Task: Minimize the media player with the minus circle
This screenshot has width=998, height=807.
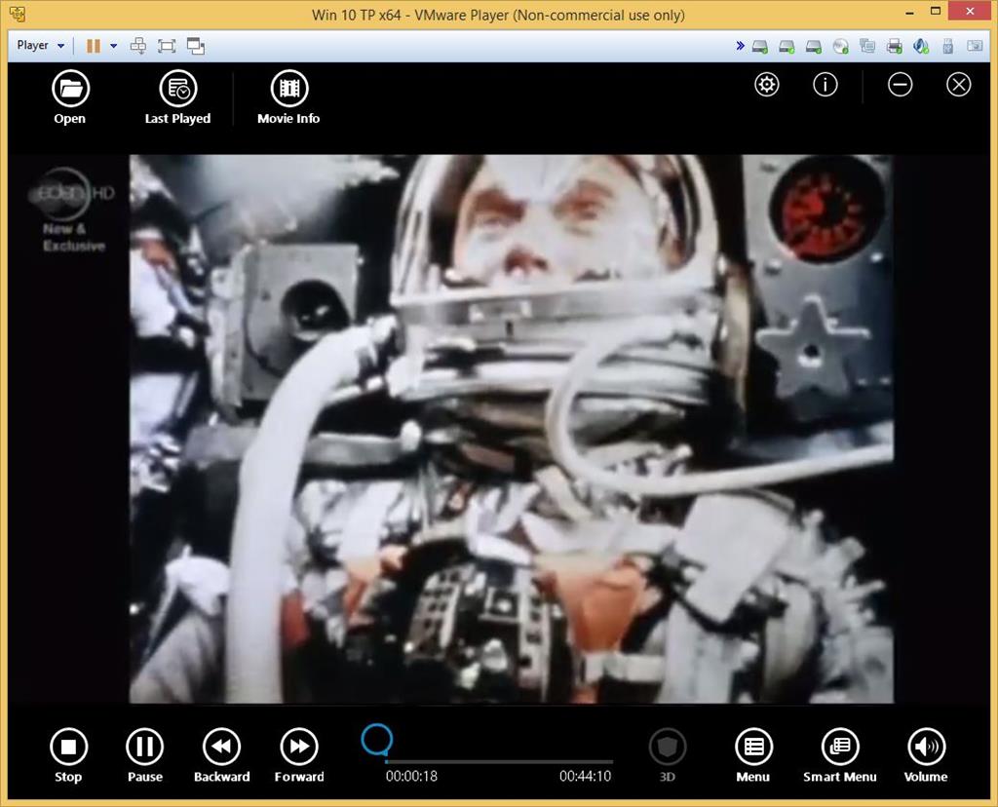Action: click(x=900, y=85)
